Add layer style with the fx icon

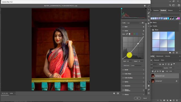161,100
